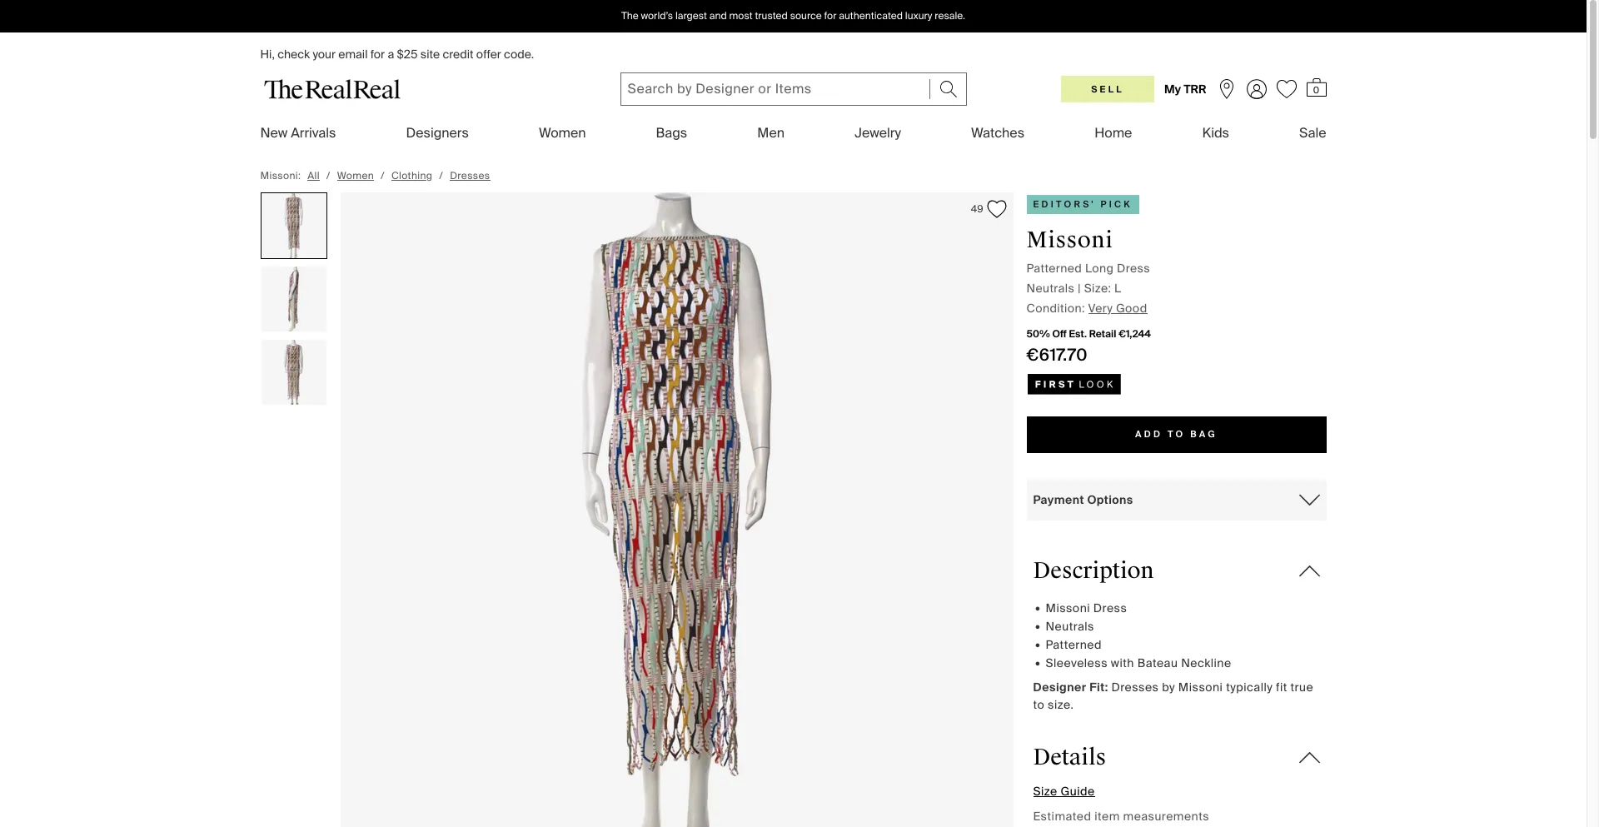Screen dimensions: 1599x827
Task: Open the Size Guide link
Action: pyautogui.click(x=1064, y=791)
